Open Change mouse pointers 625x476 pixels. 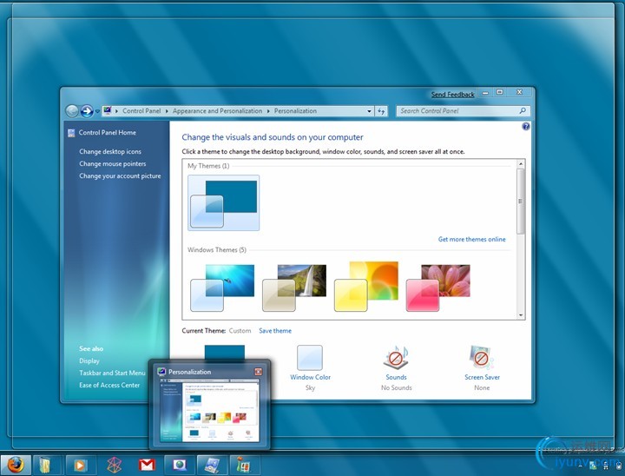pos(112,163)
